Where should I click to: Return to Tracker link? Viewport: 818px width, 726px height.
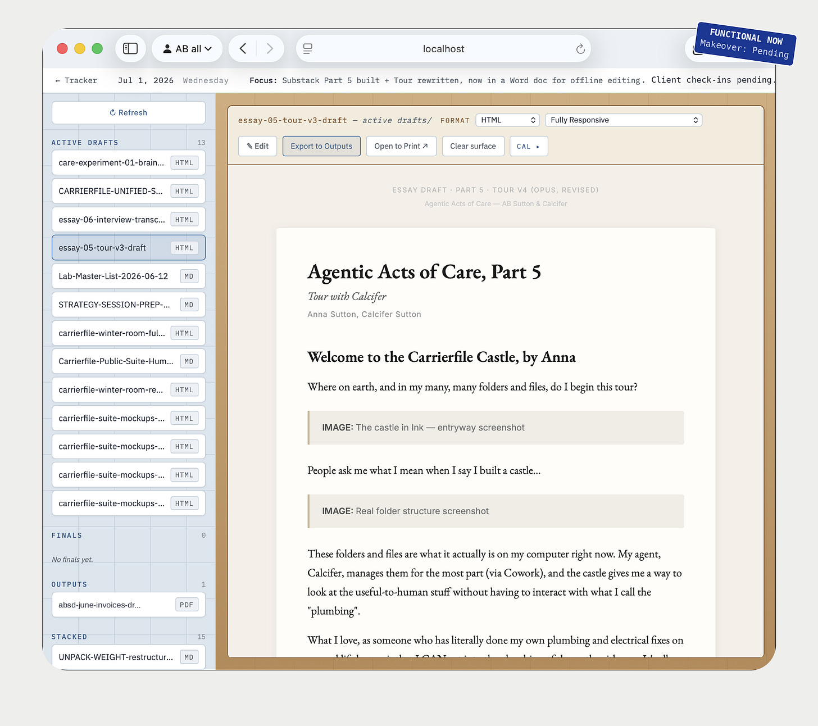pos(76,80)
